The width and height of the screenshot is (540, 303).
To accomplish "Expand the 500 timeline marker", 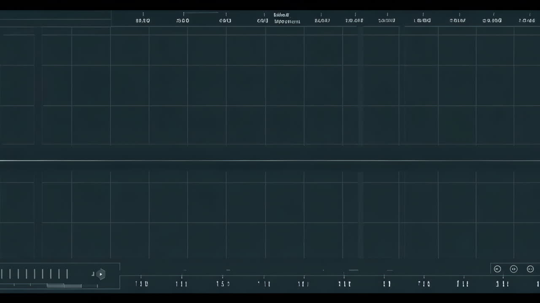I will (x=183, y=20).
